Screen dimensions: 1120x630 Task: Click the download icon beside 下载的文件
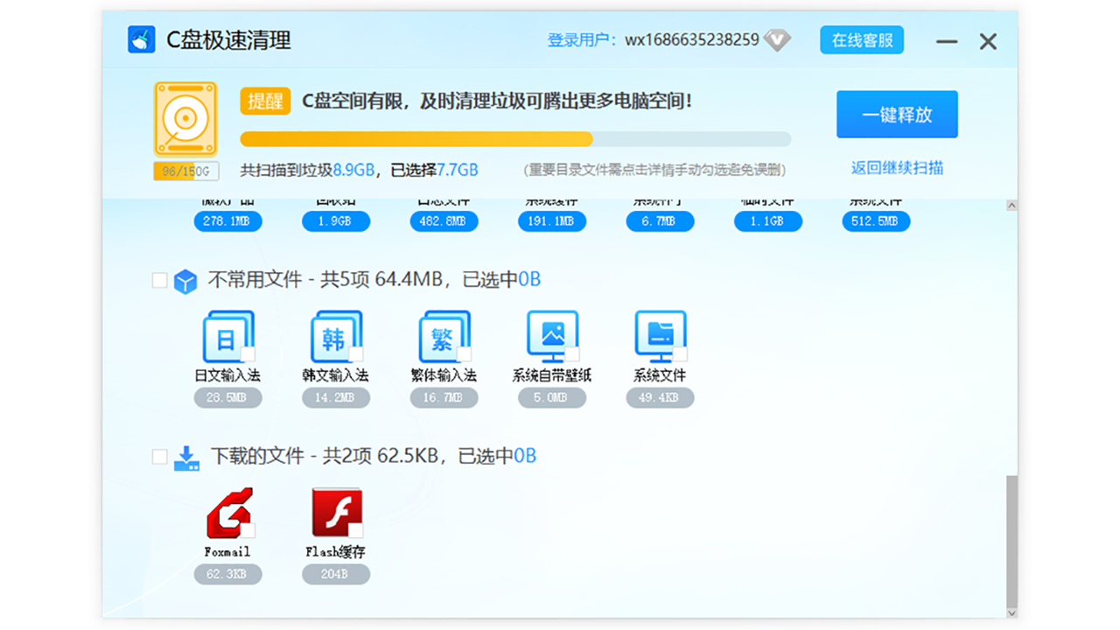tap(186, 456)
